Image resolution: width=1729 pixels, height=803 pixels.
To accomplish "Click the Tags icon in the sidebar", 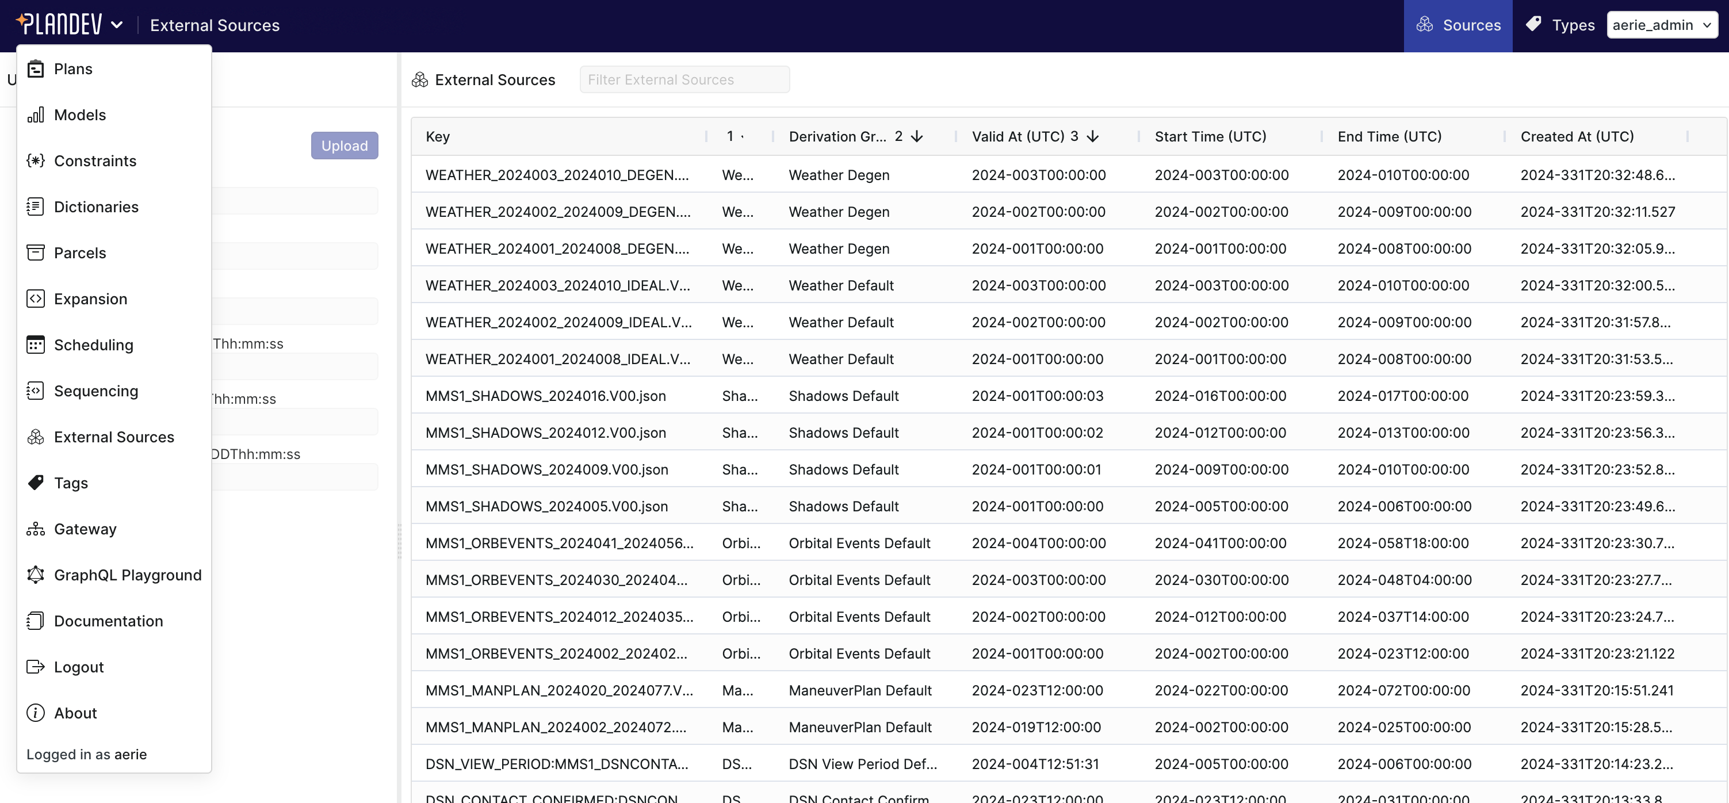I will (x=36, y=483).
